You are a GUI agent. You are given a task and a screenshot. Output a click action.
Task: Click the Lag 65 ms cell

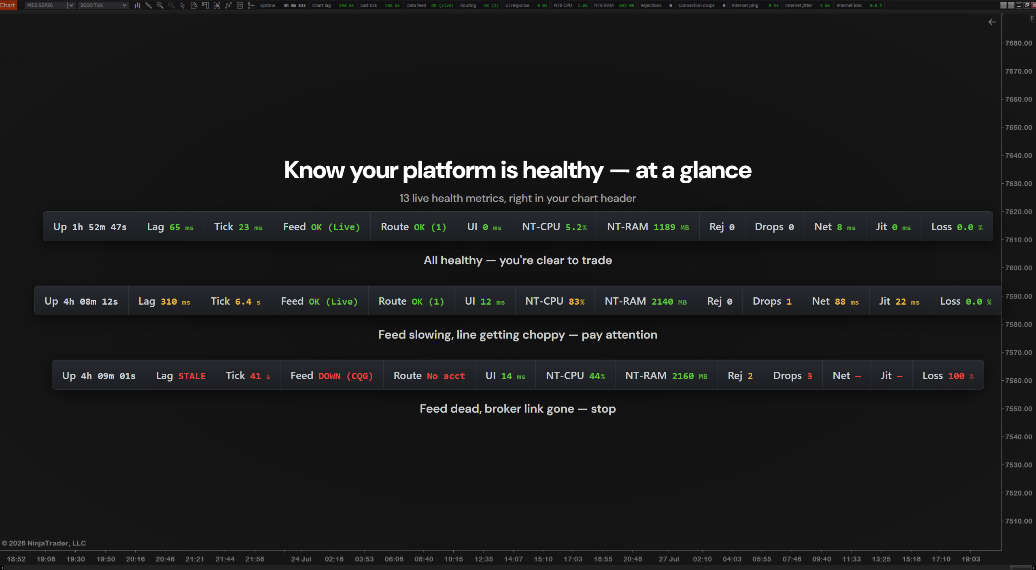coord(170,227)
